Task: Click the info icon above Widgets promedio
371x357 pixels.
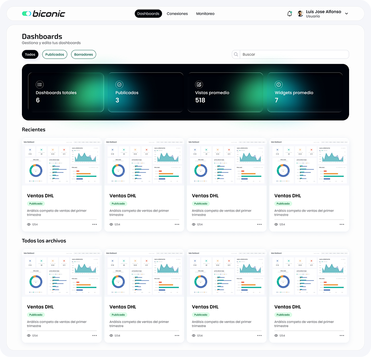Action: (278, 85)
